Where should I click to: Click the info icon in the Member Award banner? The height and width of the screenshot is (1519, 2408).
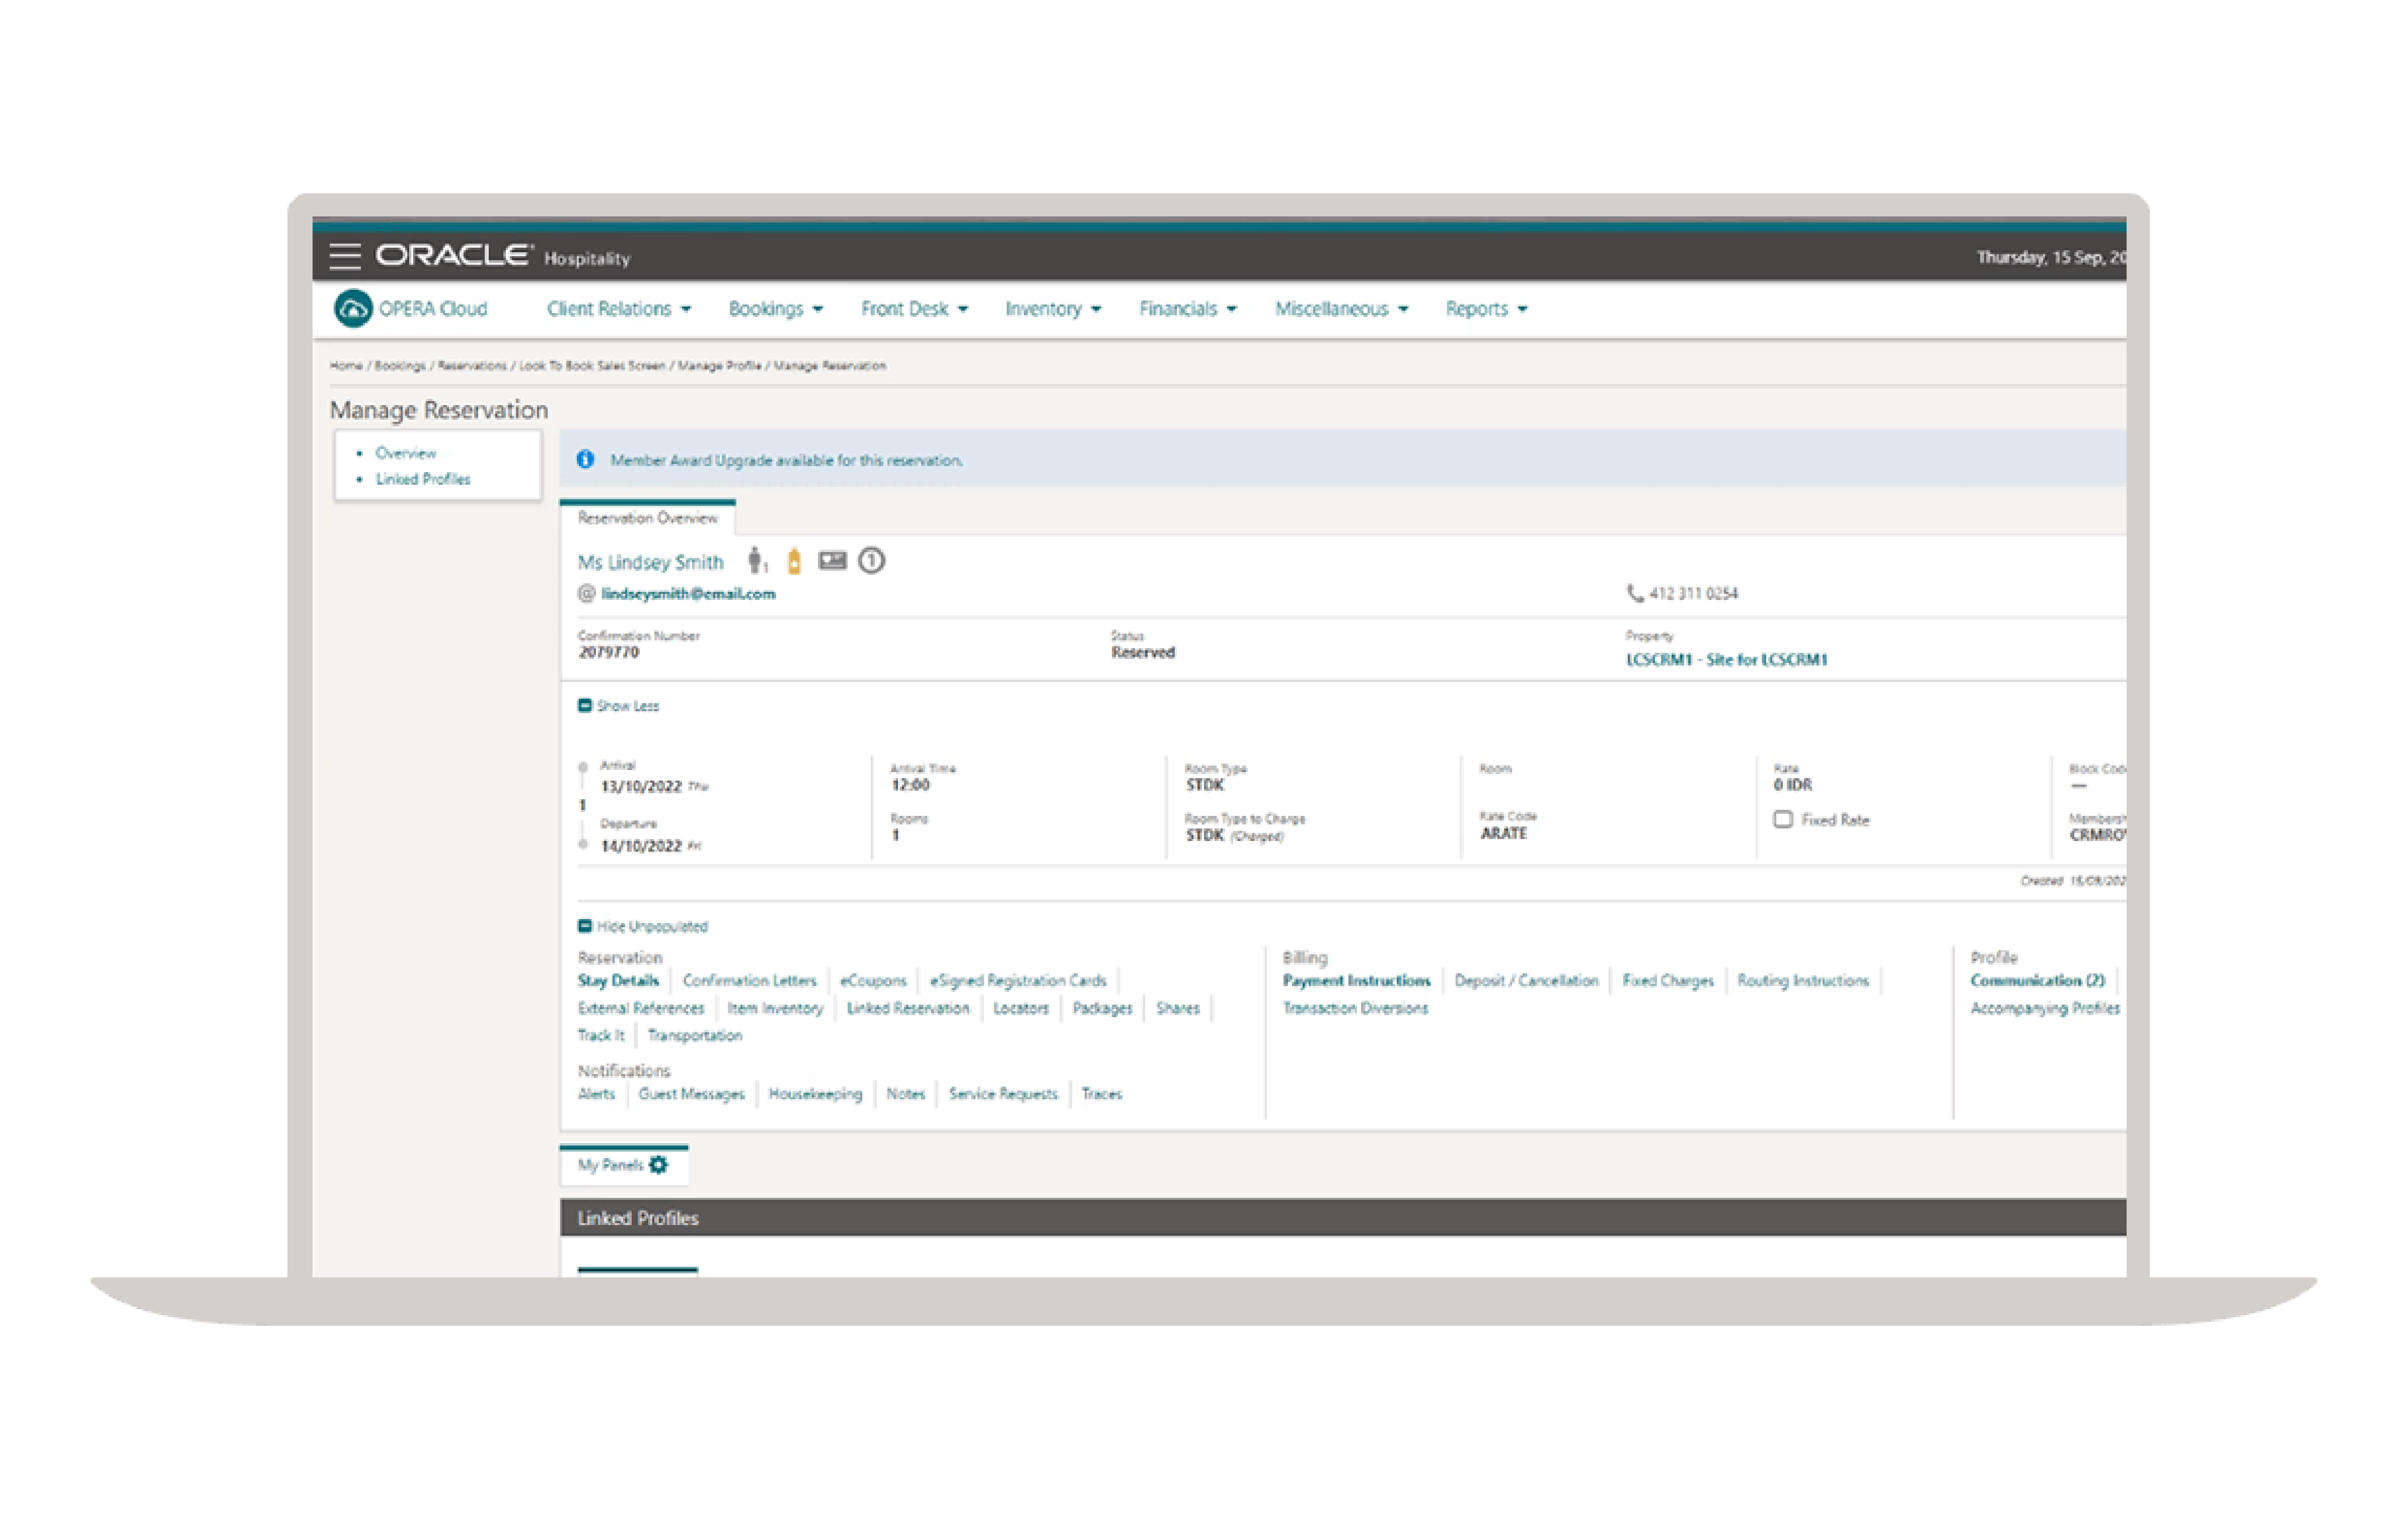(585, 460)
